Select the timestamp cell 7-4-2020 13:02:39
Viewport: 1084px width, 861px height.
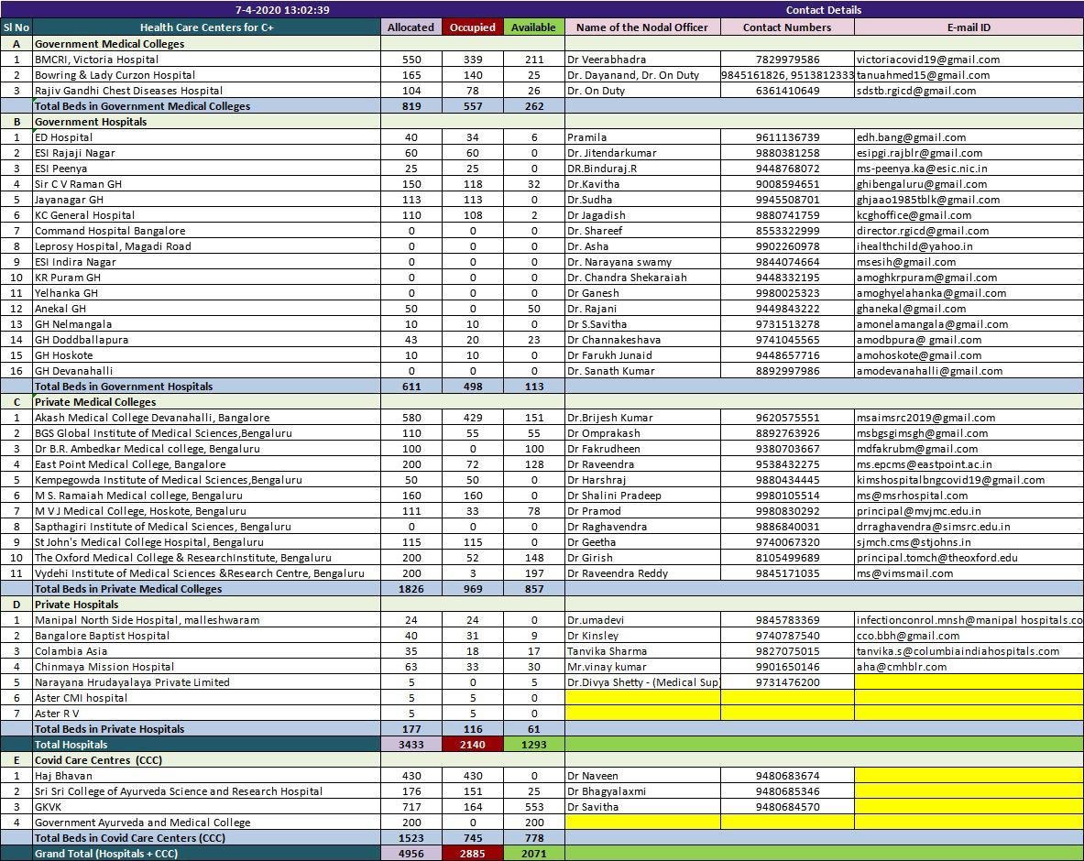pyautogui.click(x=282, y=10)
